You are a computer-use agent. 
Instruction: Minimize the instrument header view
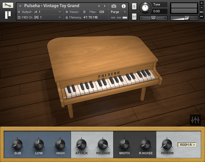pyautogui.click(x=201, y=7)
